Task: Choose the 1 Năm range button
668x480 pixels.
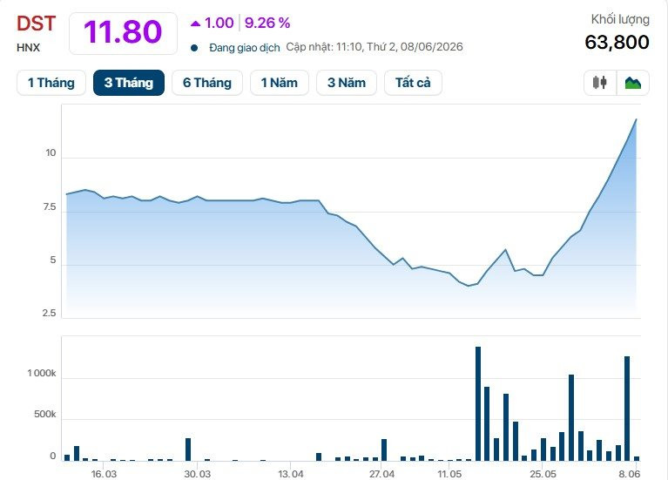Action: [279, 83]
